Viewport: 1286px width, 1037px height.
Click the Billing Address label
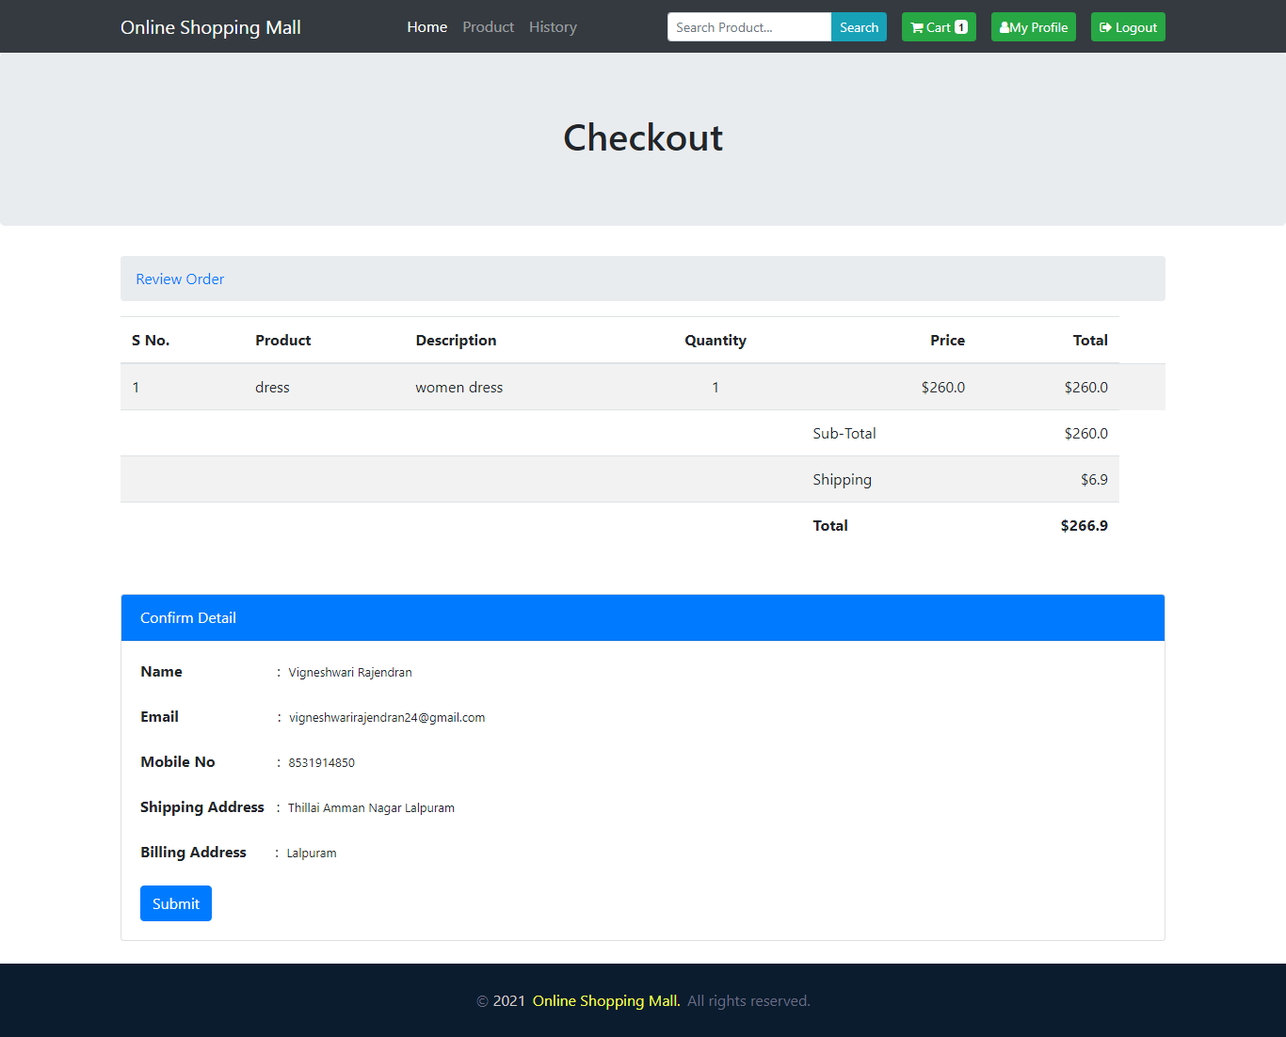pyautogui.click(x=193, y=852)
